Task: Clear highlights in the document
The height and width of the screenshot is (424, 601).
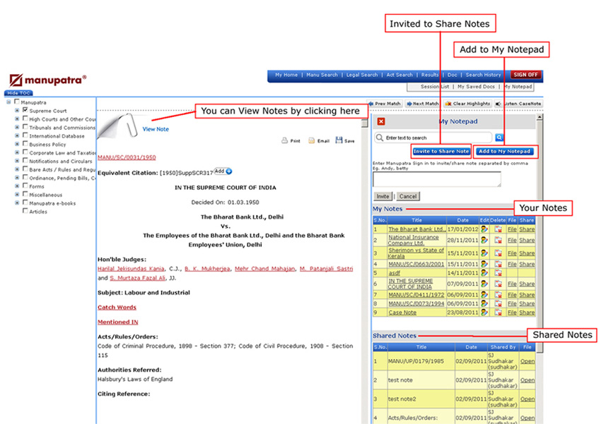Action: coord(467,104)
